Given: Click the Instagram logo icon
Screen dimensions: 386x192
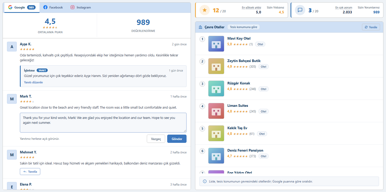Looking at the screenshot, I should click(73, 7).
